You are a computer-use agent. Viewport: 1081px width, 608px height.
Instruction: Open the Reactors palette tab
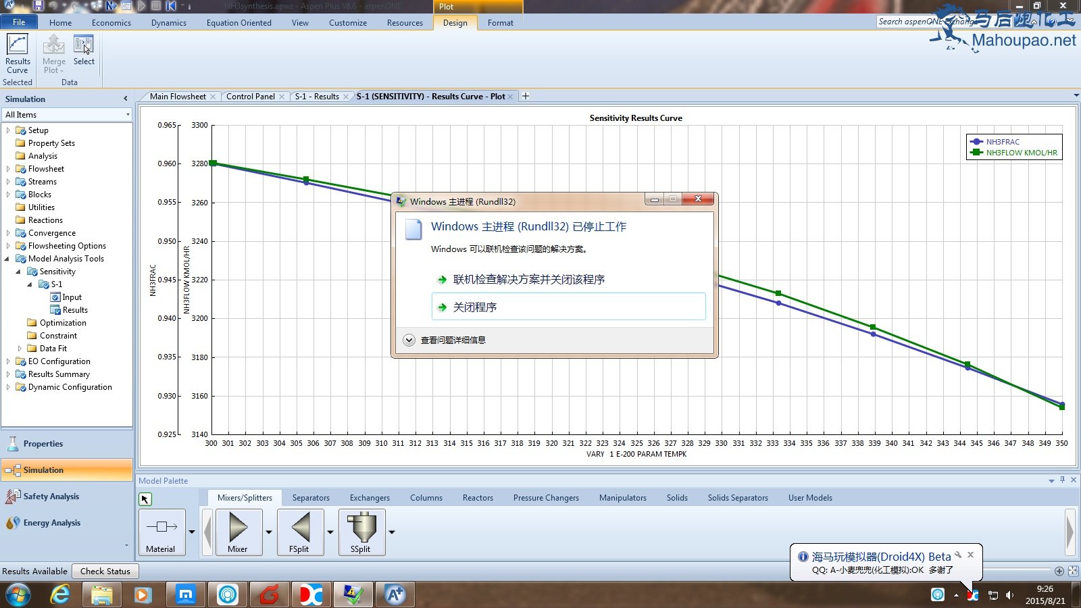[478, 498]
